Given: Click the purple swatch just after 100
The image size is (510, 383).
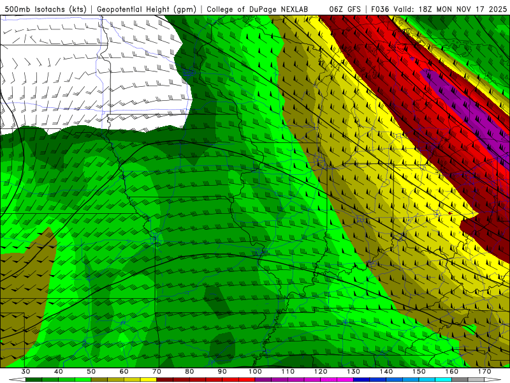Looking at the screenshot, I should pyautogui.click(x=263, y=380).
